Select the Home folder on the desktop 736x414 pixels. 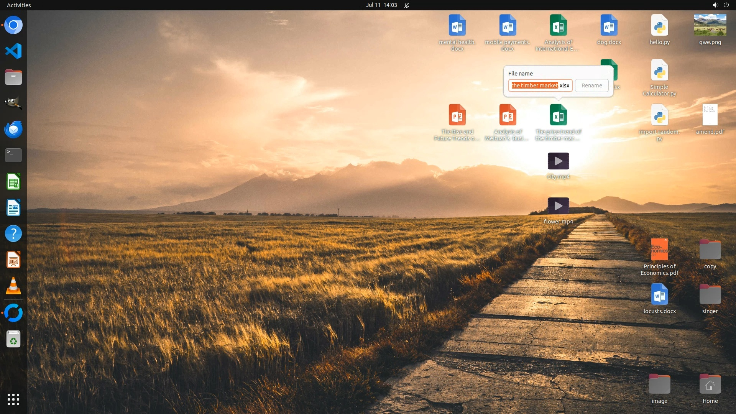(x=710, y=384)
